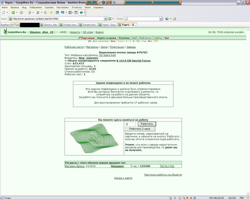
Task: Open the Избранное menu
Action: coord(35,7)
